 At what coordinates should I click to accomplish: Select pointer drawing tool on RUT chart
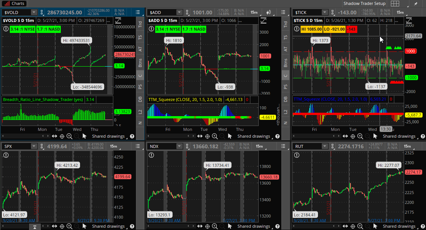(x=374, y=226)
